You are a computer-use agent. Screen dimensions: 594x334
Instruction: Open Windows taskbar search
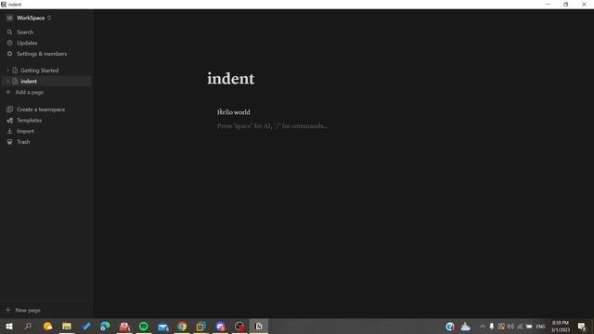pyautogui.click(x=28, y=326)
